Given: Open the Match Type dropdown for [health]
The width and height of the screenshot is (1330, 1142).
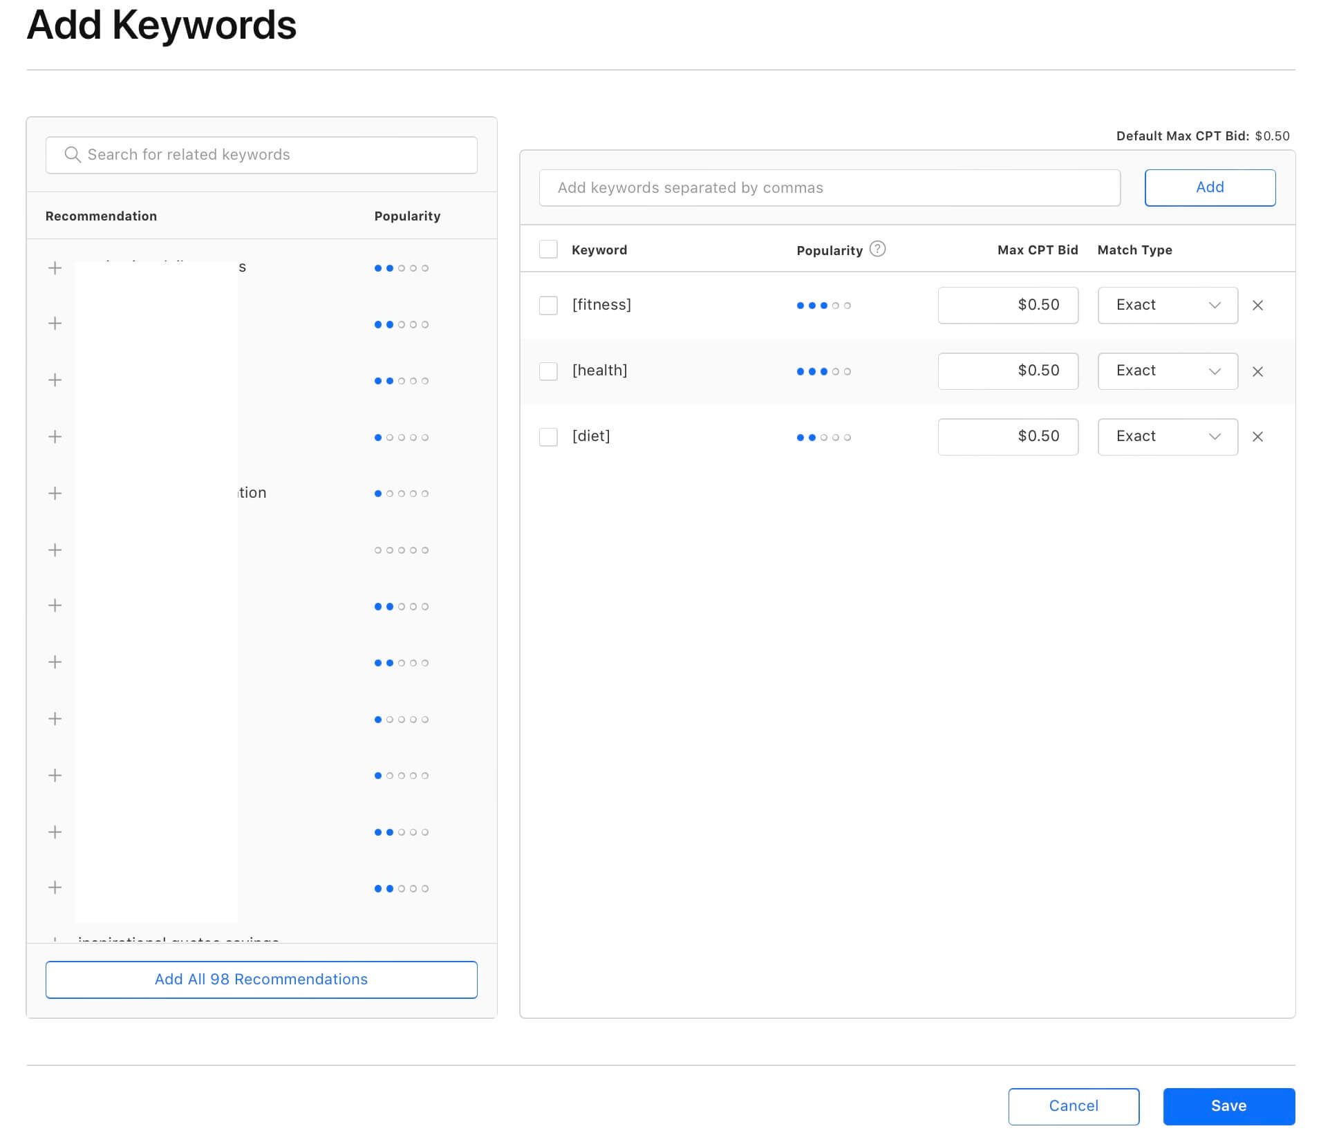Looking at the screenshot, I should tap(1167, 372).
